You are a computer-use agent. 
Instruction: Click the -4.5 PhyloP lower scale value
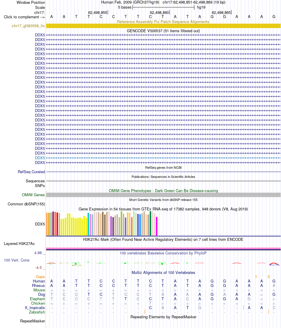point(38,268)
